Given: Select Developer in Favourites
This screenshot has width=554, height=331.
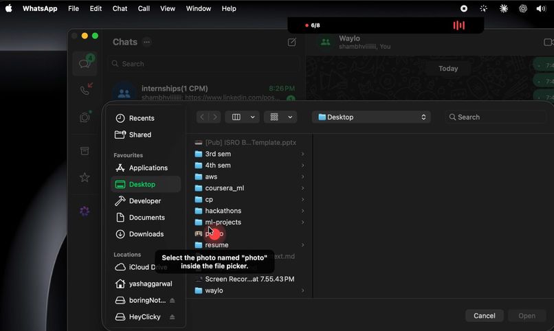Looking at the screenshot, I should pyautogui.click(x=146, y=201).
